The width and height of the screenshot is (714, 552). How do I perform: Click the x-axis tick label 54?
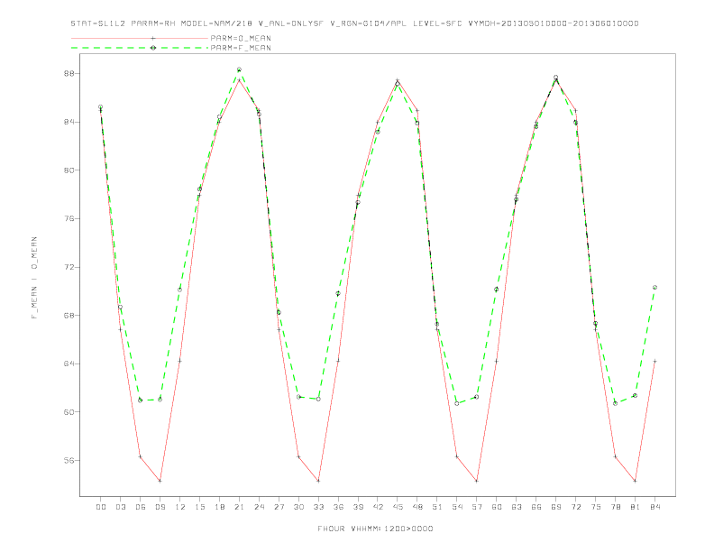[x=457, y=507]
